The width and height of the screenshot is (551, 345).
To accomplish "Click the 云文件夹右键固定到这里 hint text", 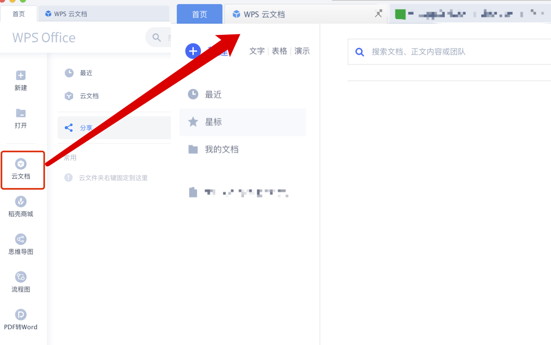I will [113, 178].
